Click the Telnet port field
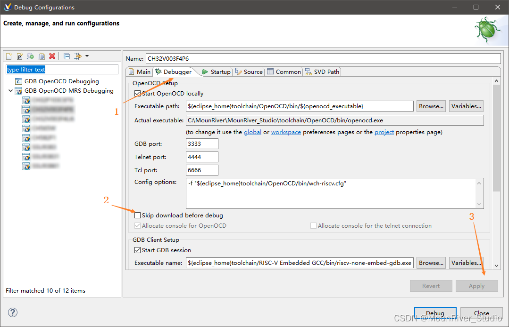This screenshot has width=509, height=327. pos(202,157)
